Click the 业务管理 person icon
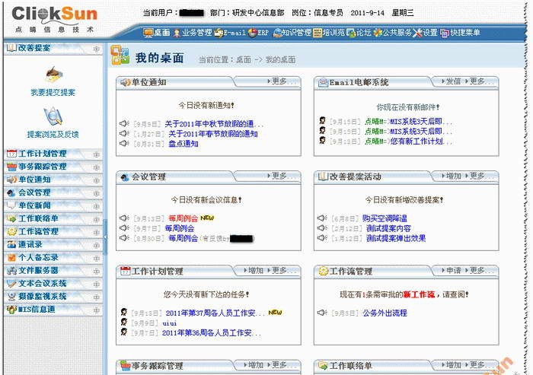 click(177, 33)
